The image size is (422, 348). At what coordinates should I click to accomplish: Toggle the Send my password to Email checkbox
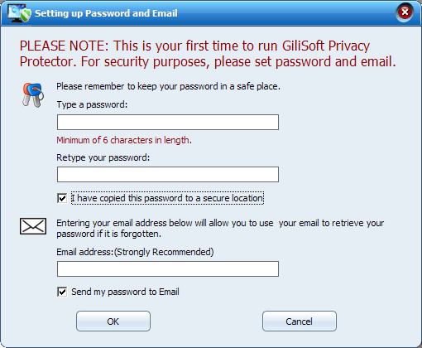click(62, 292)
